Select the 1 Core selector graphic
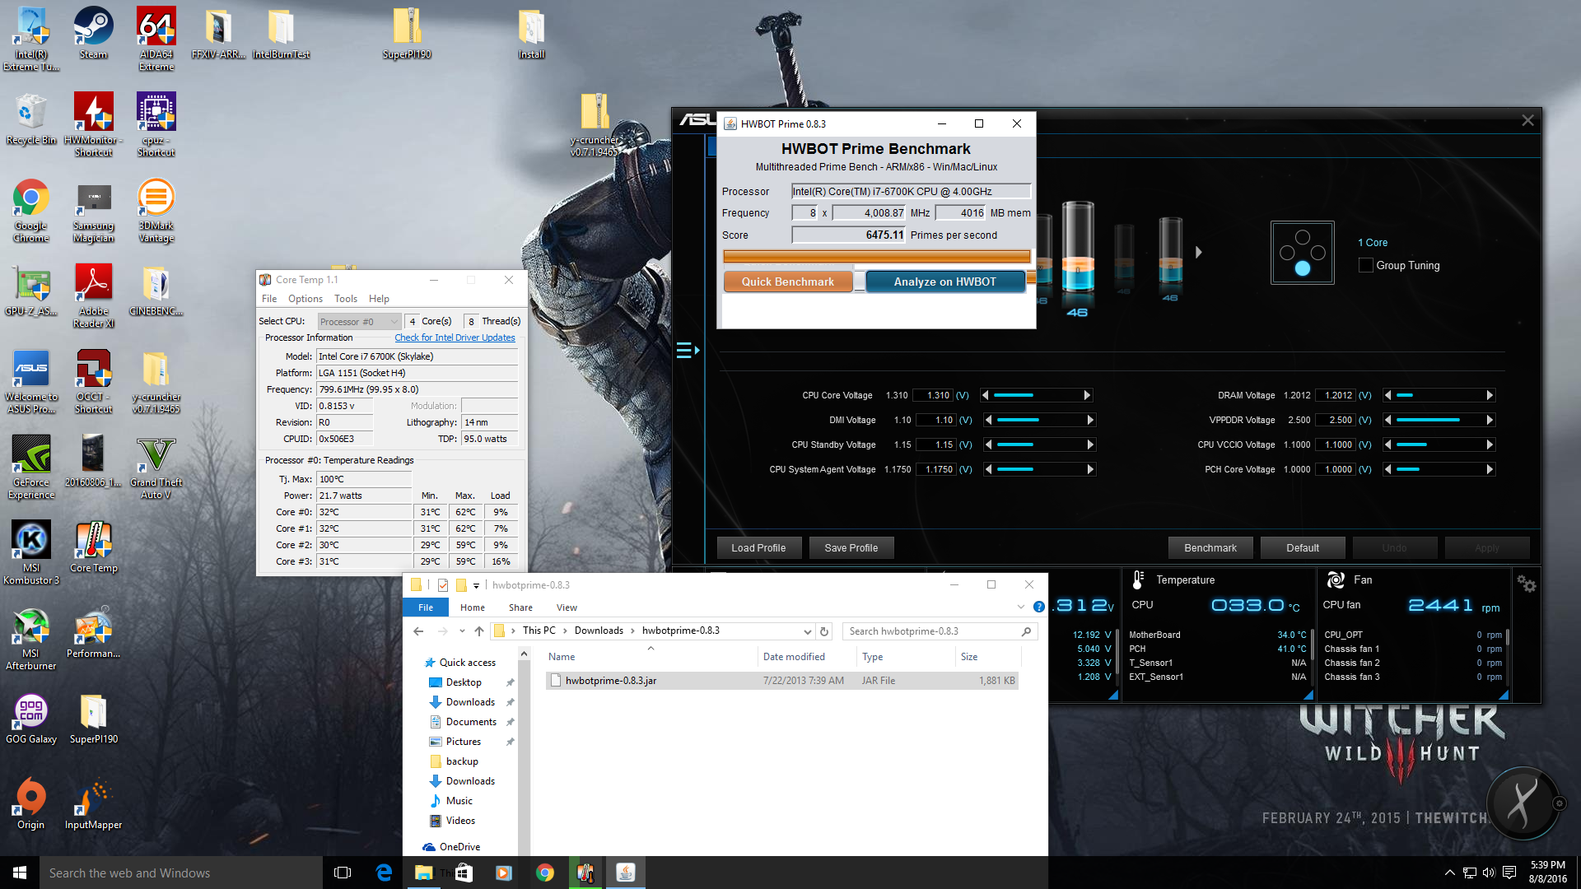The image size is (1581, 889). pyautogui.click(x=1302, y=253)
